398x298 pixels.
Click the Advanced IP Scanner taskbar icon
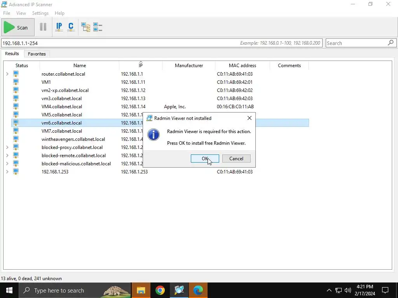[179, 290]
